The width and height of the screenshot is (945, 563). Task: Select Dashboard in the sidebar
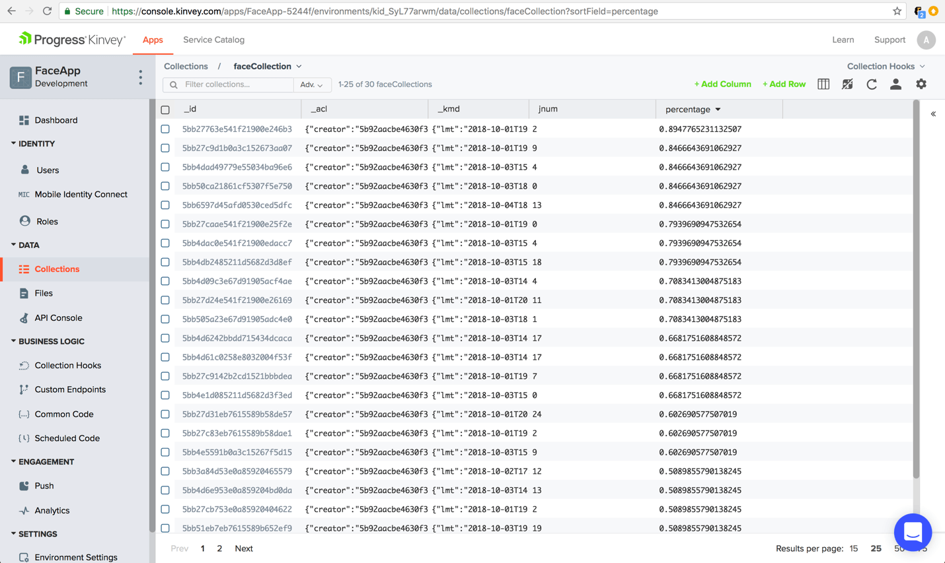[x=56, y=120]
